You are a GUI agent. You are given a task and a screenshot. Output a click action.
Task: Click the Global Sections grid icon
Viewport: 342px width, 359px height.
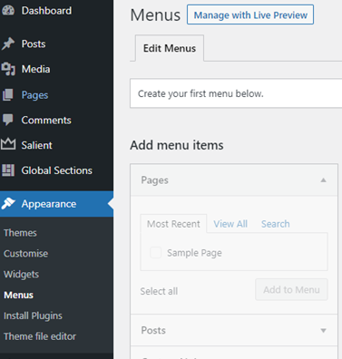click(8, 170)
